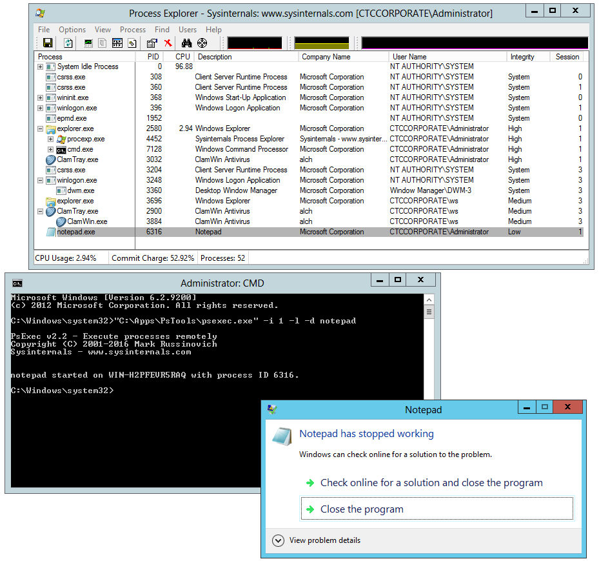Collapse the winlogon.exe PID 3248 node
The width and height of the screenshot is (599, 561).
(40, 181)
